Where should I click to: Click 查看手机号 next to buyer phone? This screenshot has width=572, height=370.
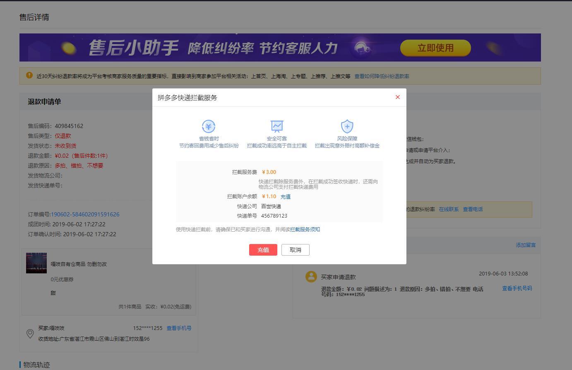tap(179, 328)
